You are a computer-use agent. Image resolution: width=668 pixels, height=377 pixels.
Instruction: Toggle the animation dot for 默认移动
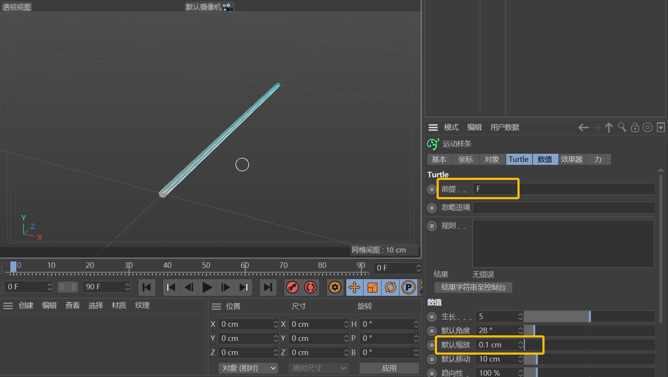tap(432, 359)
